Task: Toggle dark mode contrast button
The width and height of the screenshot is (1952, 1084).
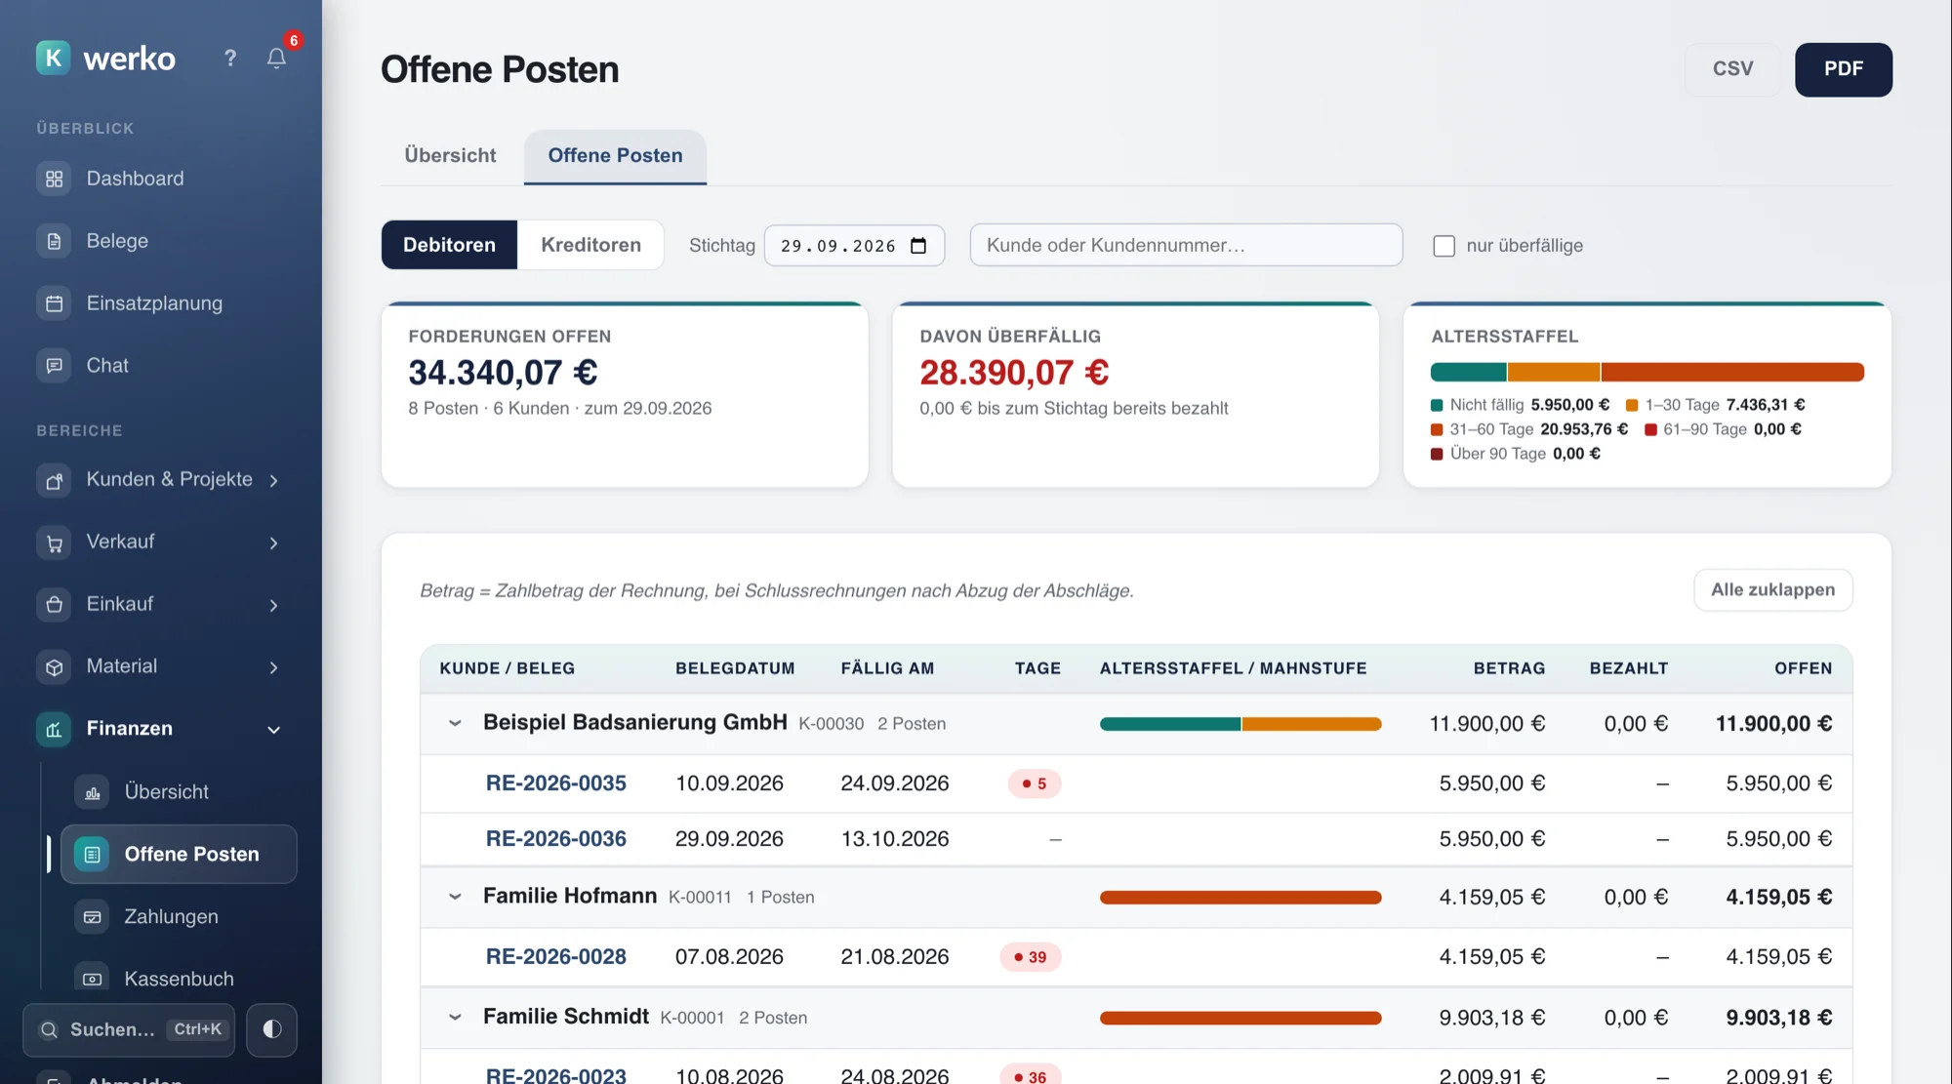Action: click(x=271, y=1029)
